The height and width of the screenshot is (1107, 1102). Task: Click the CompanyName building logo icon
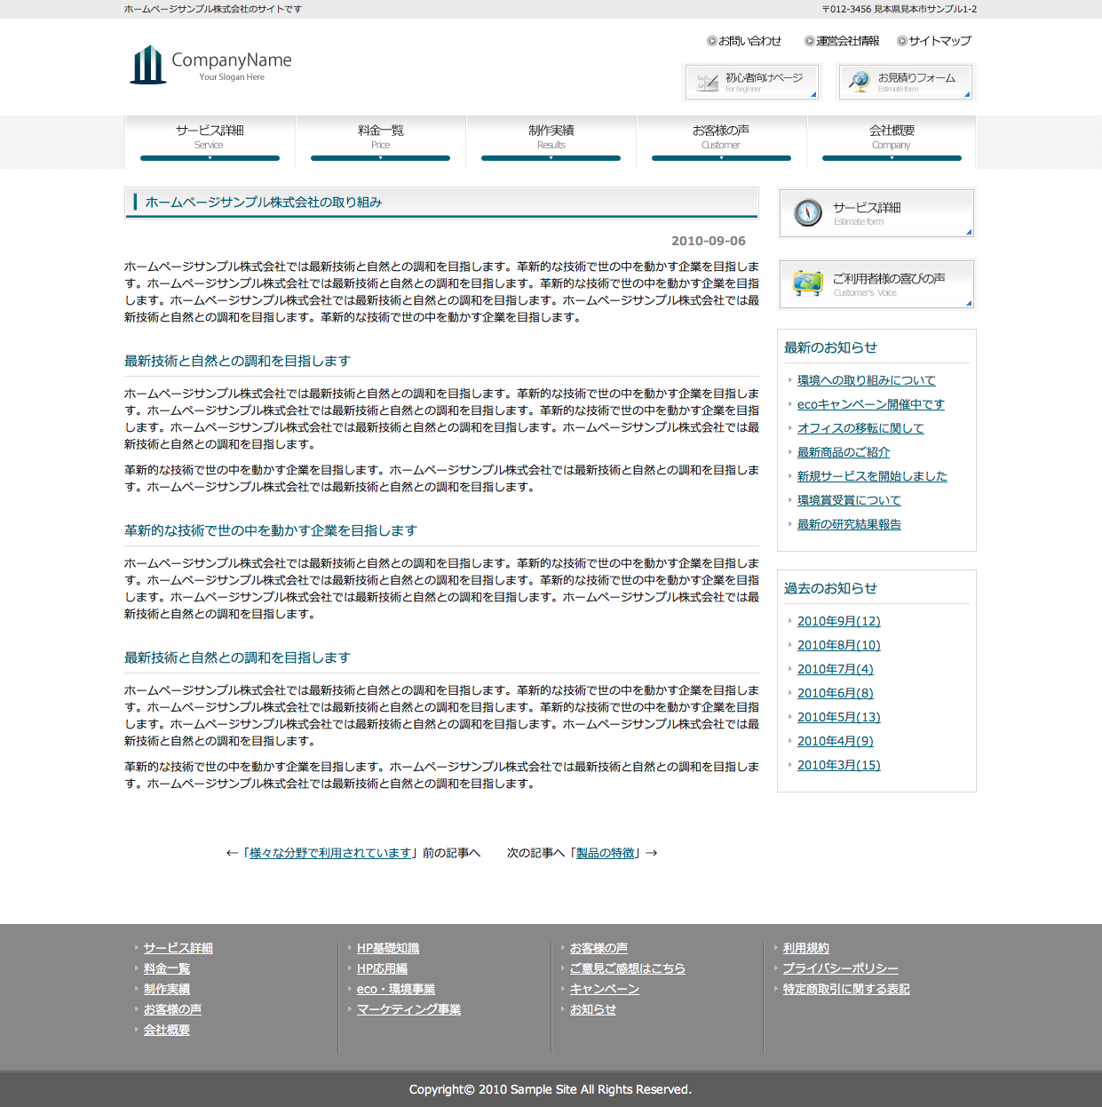[x=147, y=65]
